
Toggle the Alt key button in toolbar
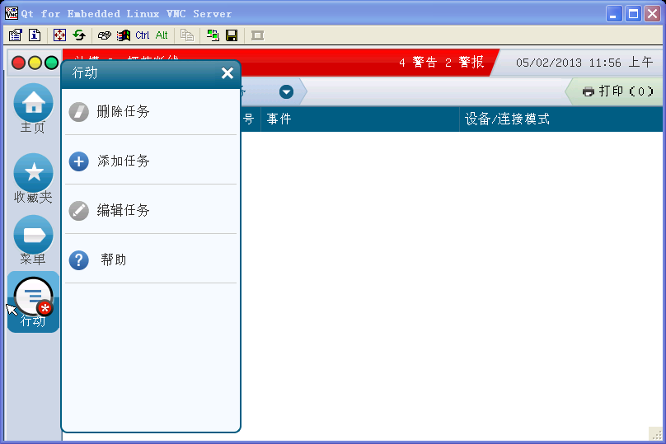point(162,35)
